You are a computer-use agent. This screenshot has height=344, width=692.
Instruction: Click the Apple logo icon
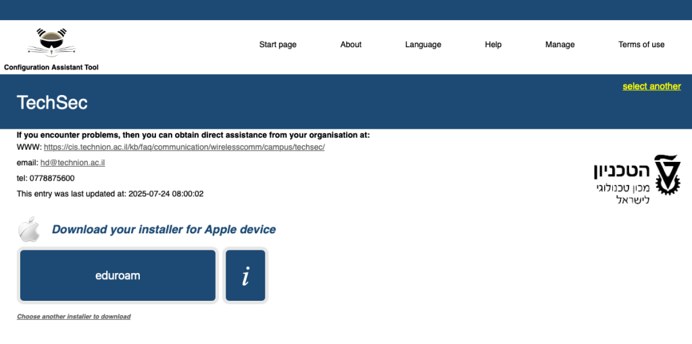click(29, 229)
